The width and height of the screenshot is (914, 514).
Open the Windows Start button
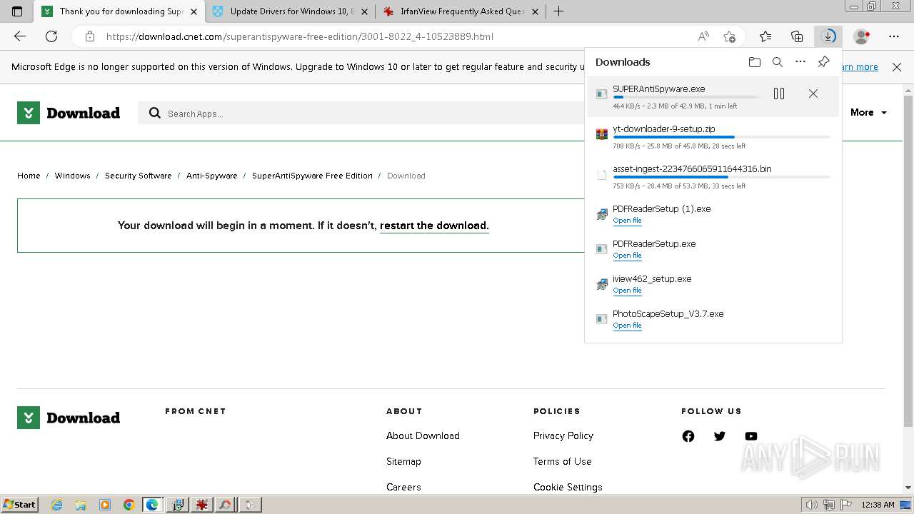click(20, 505)
